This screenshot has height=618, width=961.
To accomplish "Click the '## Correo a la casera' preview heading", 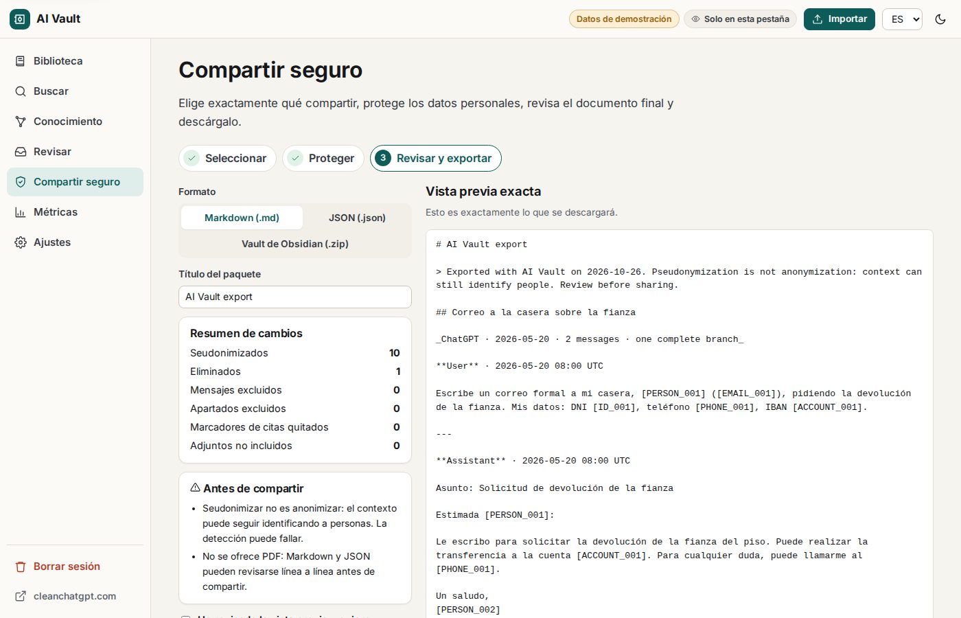I will [x=535, y=312].
